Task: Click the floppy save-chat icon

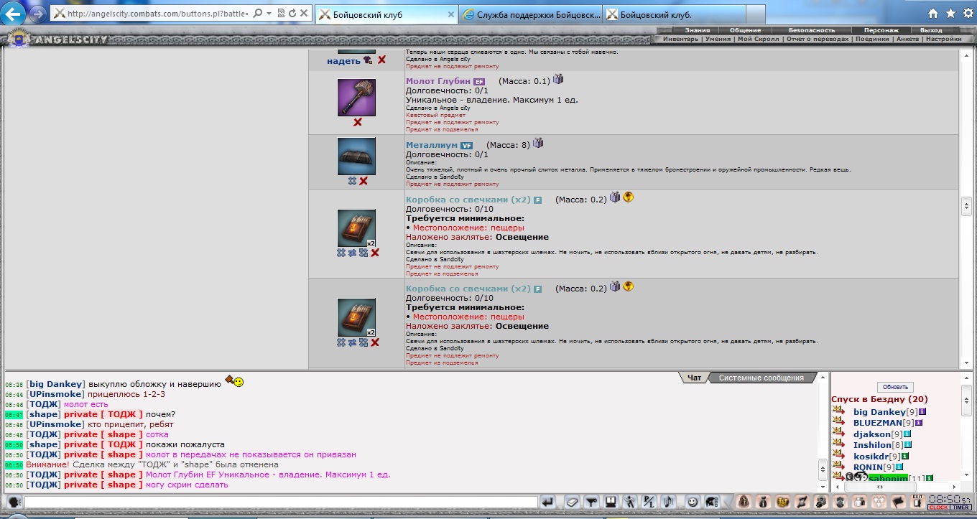Action: (x=611, y=501)
